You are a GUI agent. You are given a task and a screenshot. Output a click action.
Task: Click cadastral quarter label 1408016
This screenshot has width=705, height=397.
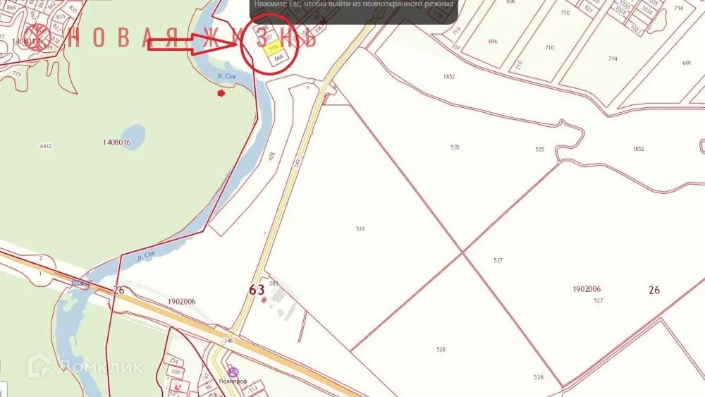(116, 142)
